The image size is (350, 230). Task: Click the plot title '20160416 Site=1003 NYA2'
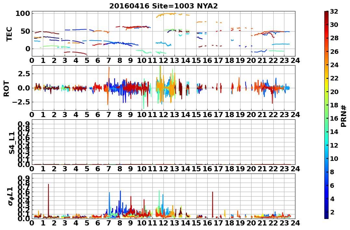(163, 6)
